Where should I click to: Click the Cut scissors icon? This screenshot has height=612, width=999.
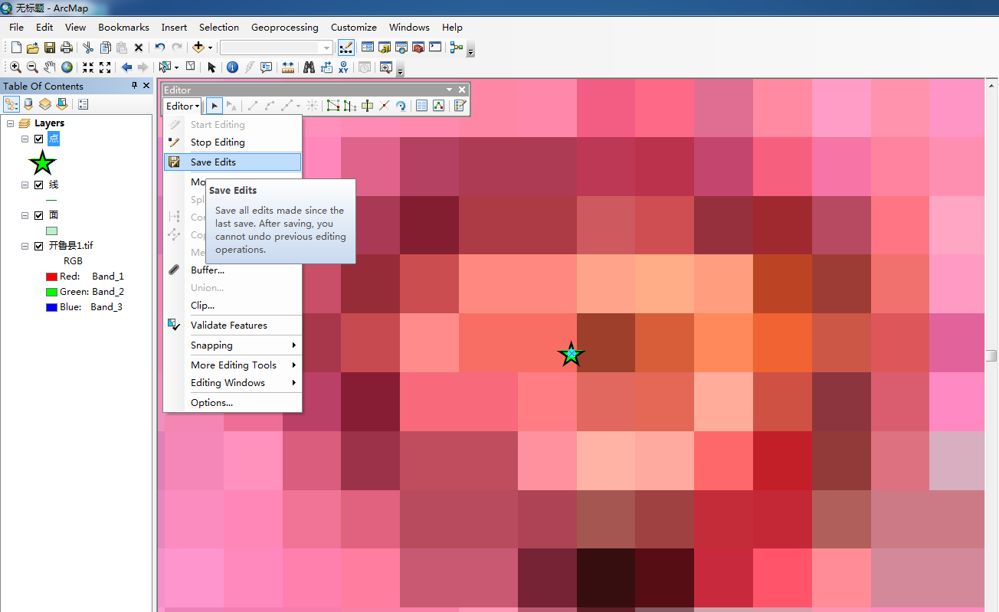point(88,47)
